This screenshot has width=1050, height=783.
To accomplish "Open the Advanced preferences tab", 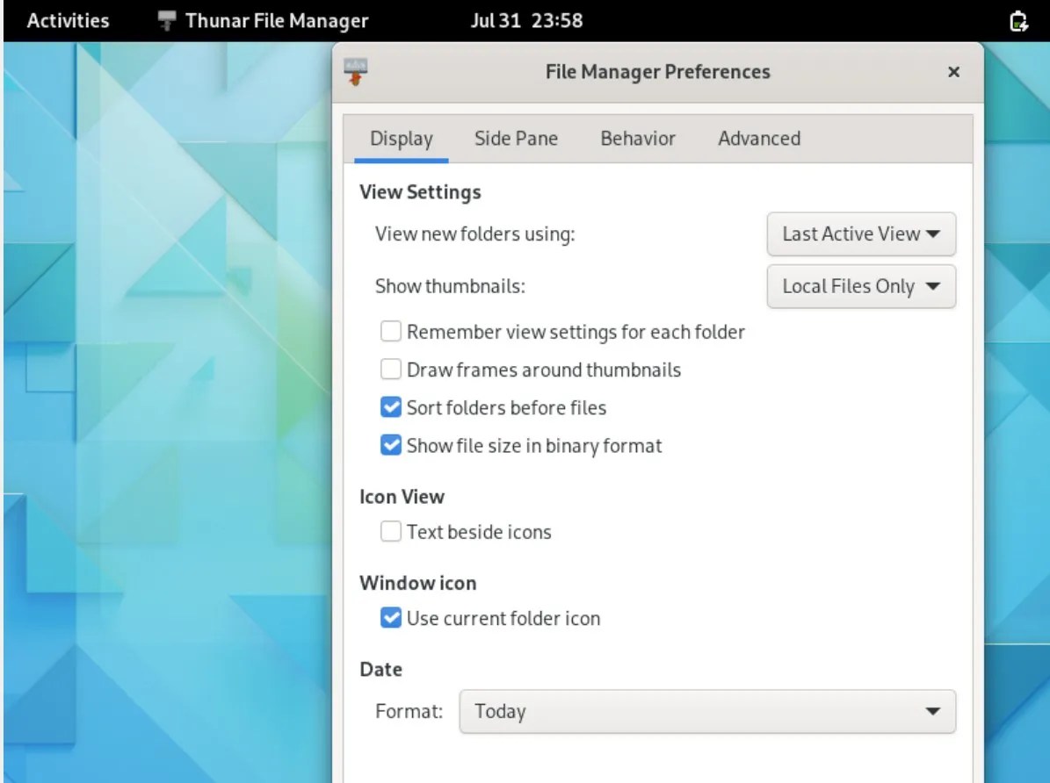I will click(x=759, y=139).
